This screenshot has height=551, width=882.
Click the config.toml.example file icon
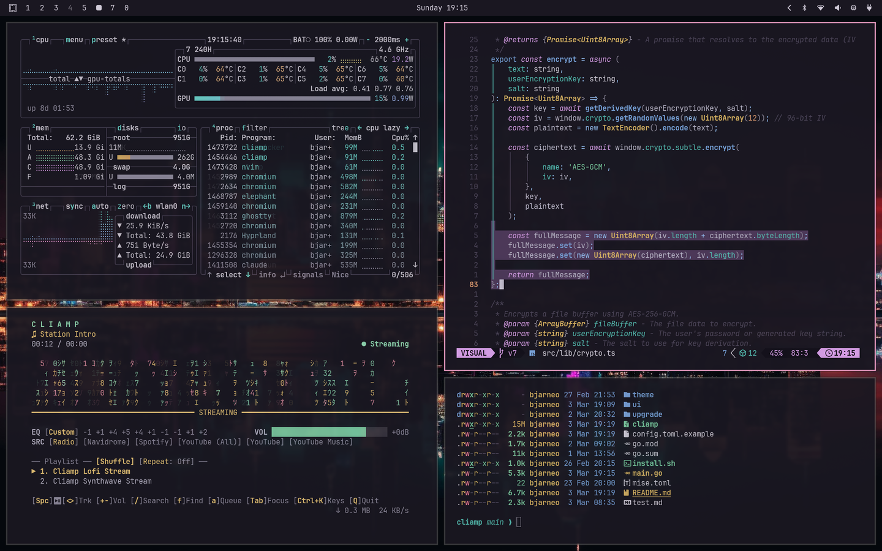(x=627, y=434)
